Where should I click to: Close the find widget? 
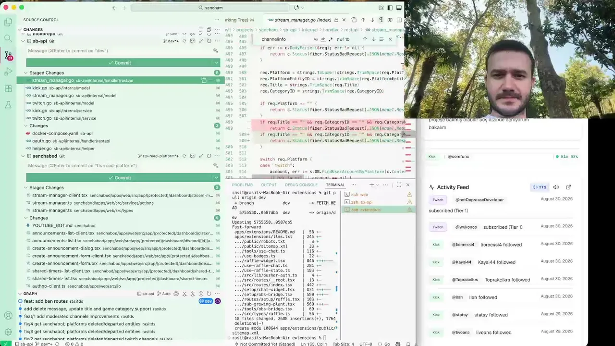[390, 39]
